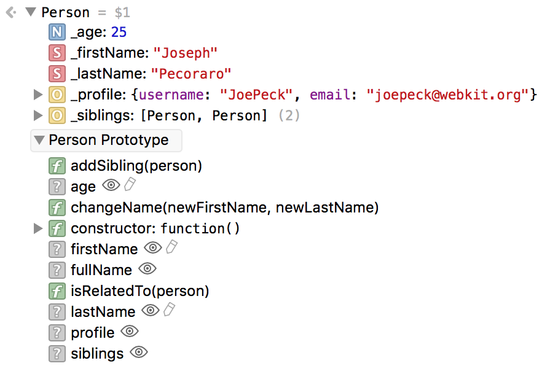The image size is (542, 366).
Task: Click the eye getter icon beside fullName
Action: click(x=147, y=268)
